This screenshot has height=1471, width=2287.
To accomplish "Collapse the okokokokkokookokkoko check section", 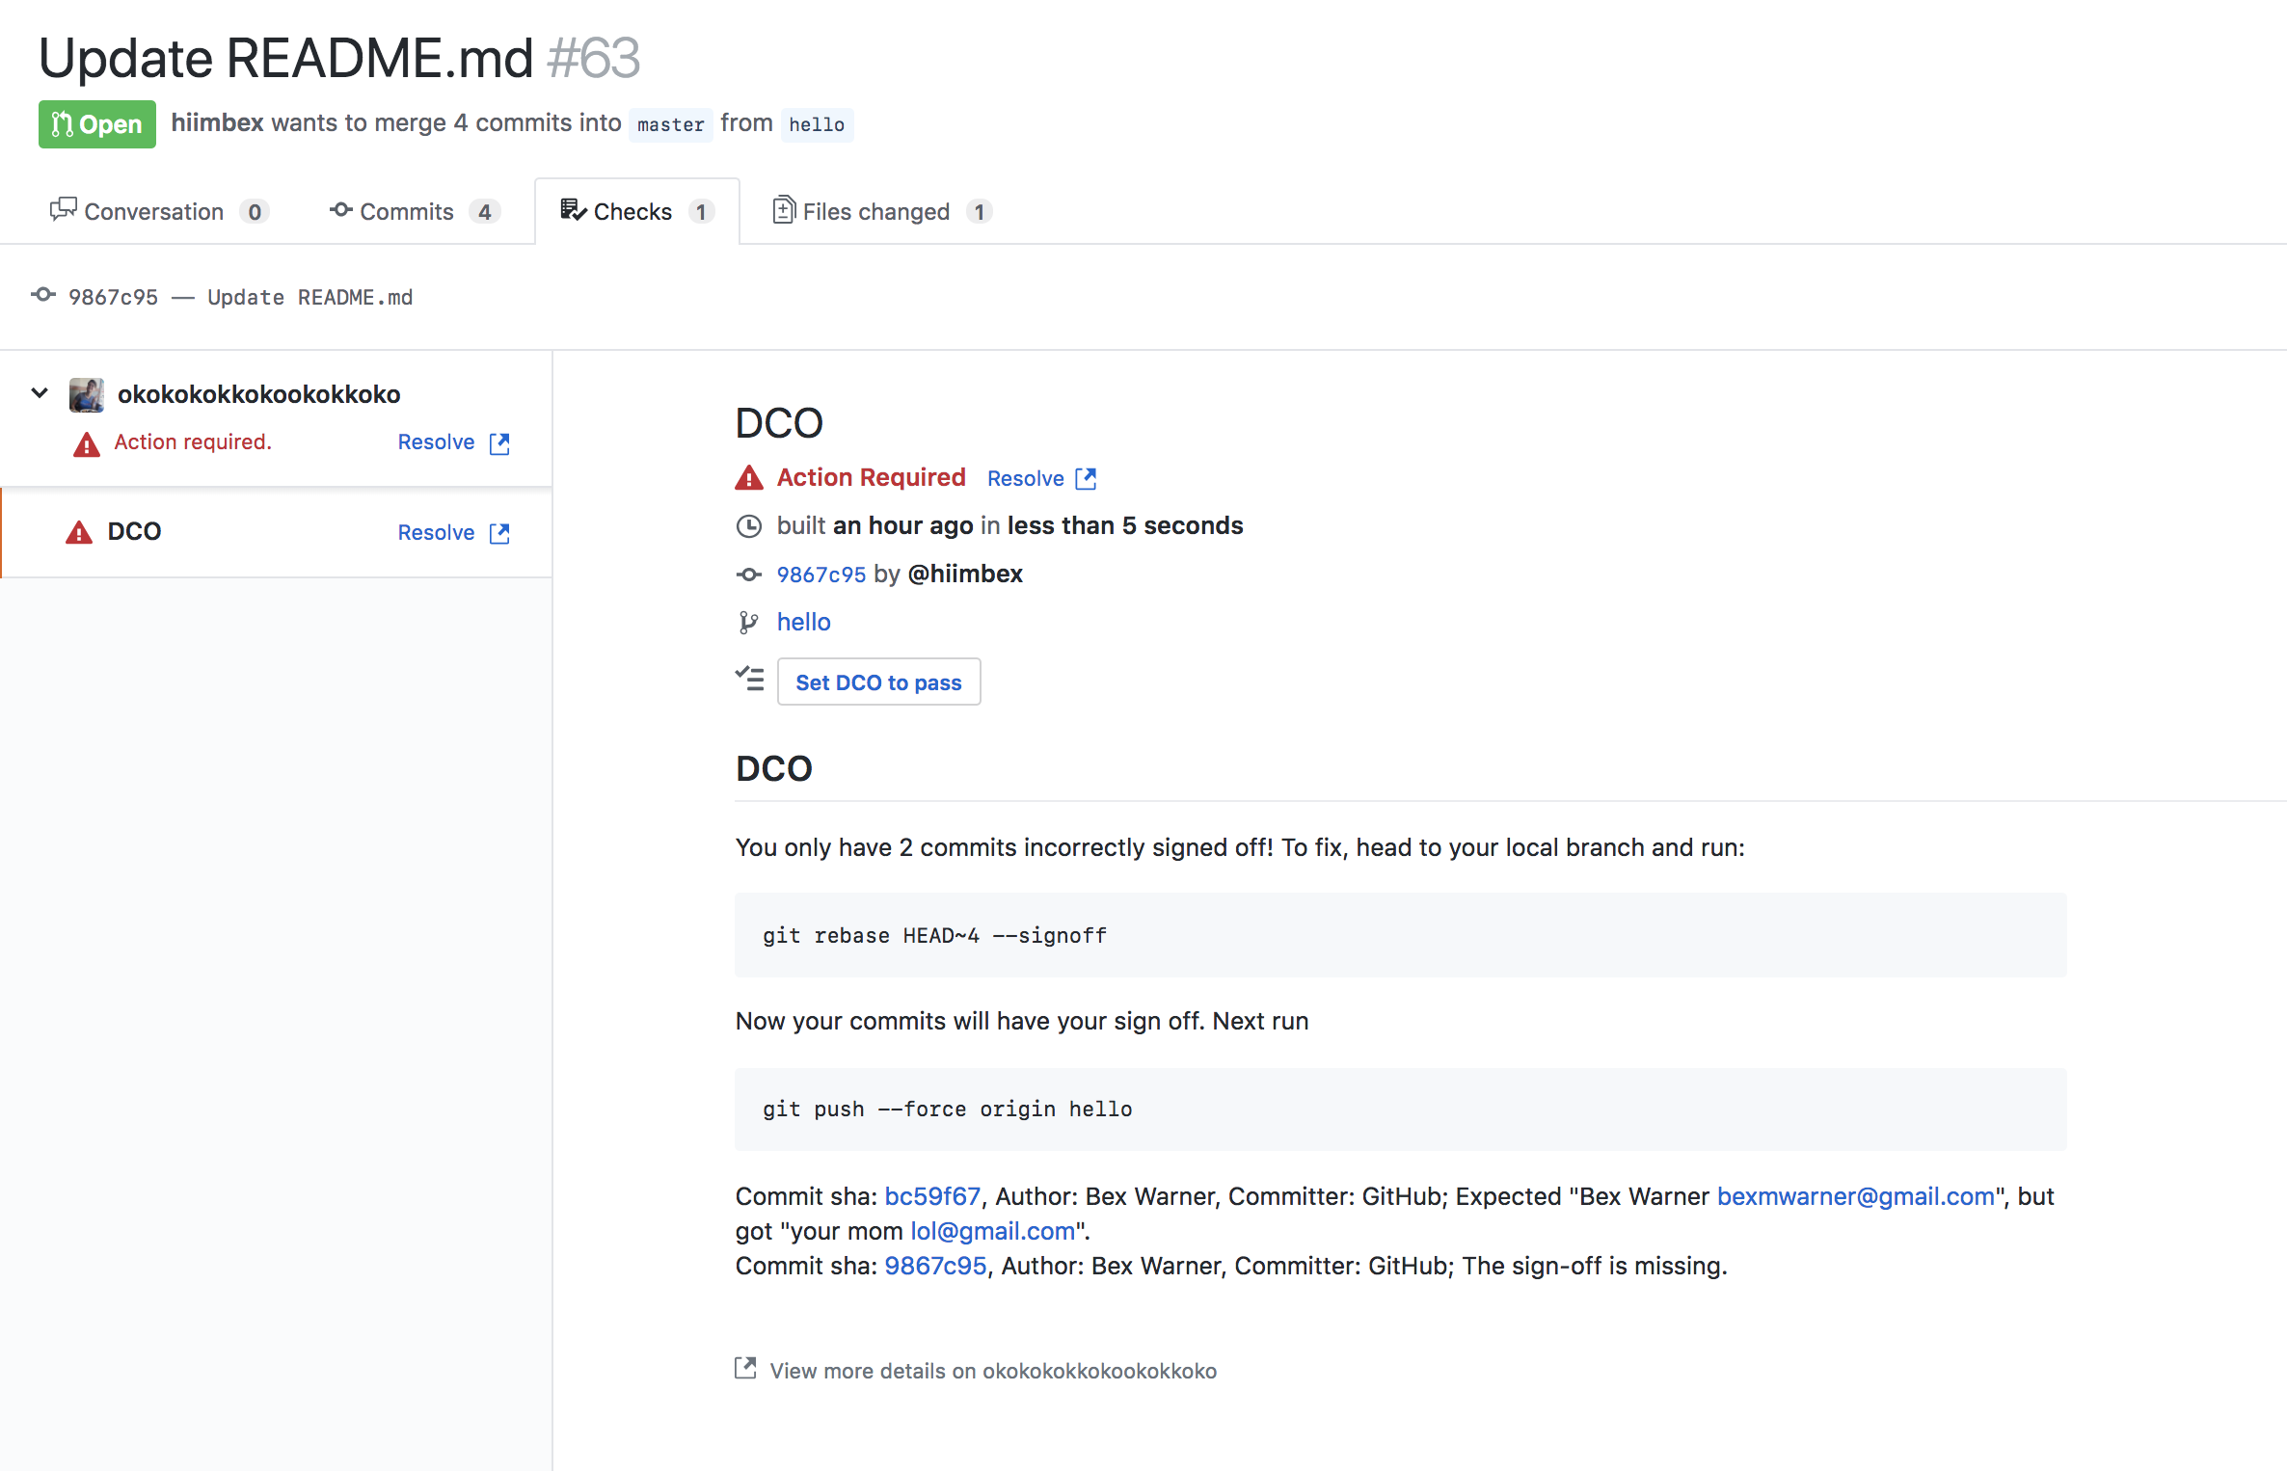I will pyautogui.click(x=40, y=393).
